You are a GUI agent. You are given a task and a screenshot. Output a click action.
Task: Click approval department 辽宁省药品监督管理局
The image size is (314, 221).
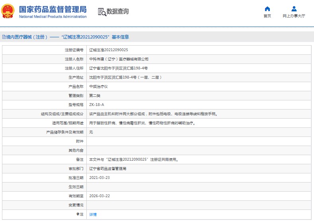pyautogui.click(x=108, y=169)
